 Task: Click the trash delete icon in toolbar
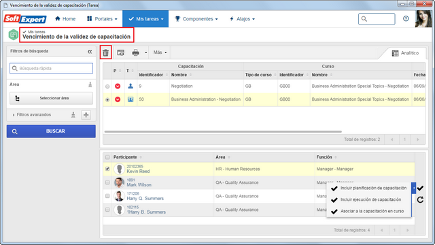point(106,52)
